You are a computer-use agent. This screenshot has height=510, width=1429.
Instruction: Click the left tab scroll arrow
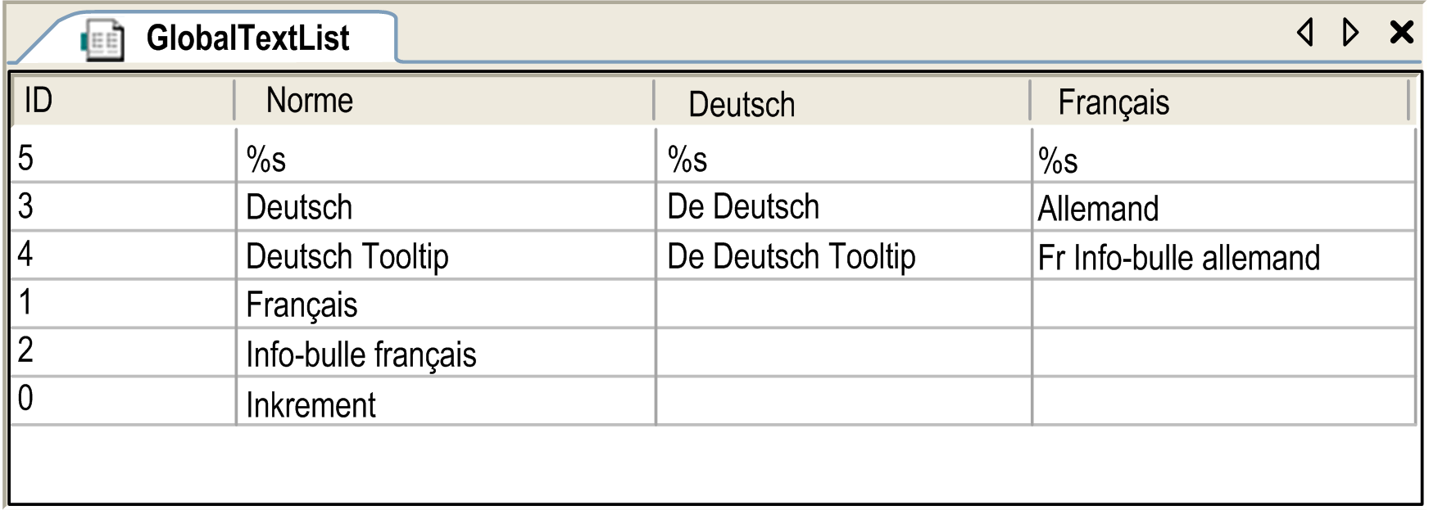[x=1305, y=32]
